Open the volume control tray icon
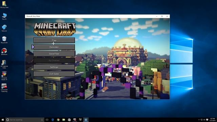The height and width of the screenshot is (122, 217). [204, 120]
